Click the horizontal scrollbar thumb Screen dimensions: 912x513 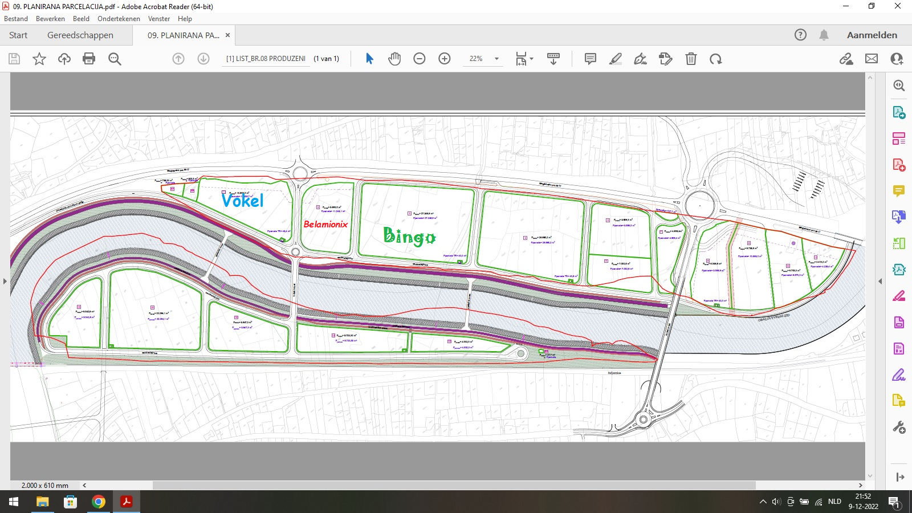(x=454, y=486)
